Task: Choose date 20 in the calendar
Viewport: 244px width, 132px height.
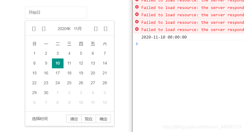Action: [93, 73]
